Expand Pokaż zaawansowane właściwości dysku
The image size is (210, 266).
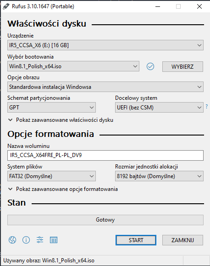tap(61, 120)
